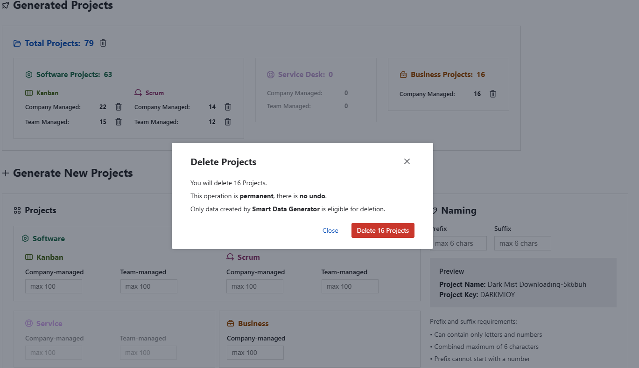
Task: Focus the Service Team-managed count field
Action: 148,353
